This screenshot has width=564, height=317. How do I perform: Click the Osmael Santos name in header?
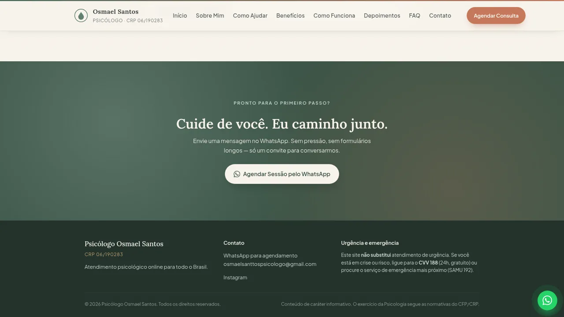(x=115, y=11)
